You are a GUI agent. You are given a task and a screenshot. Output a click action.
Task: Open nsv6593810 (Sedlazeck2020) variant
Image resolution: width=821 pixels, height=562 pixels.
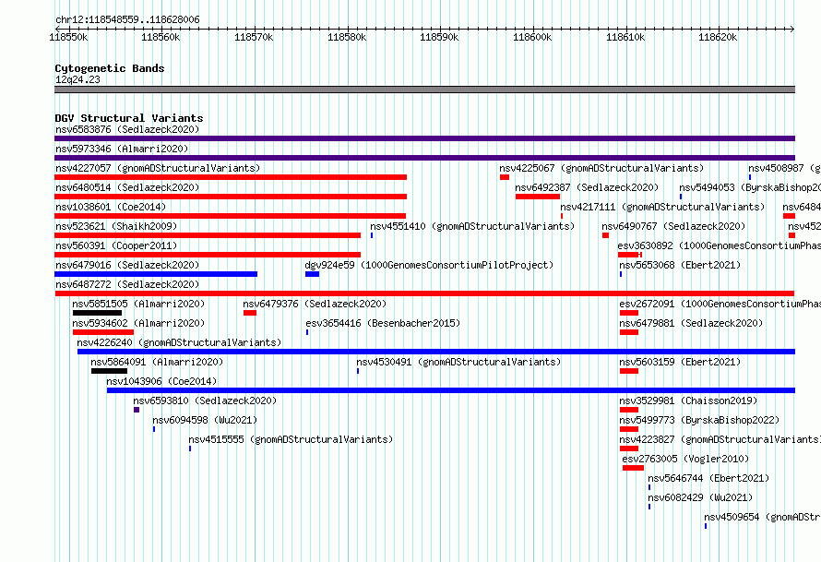205,401
